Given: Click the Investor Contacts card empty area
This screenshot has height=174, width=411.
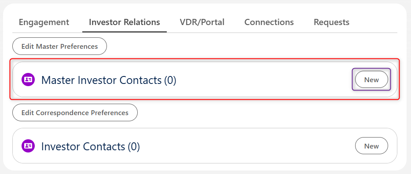Looking at the screenshot, I should [246, 146].
